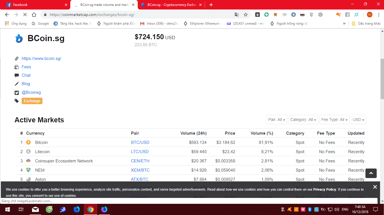Open the browser home page
Viewport: 384px width, 215px height.
point(34,15)
